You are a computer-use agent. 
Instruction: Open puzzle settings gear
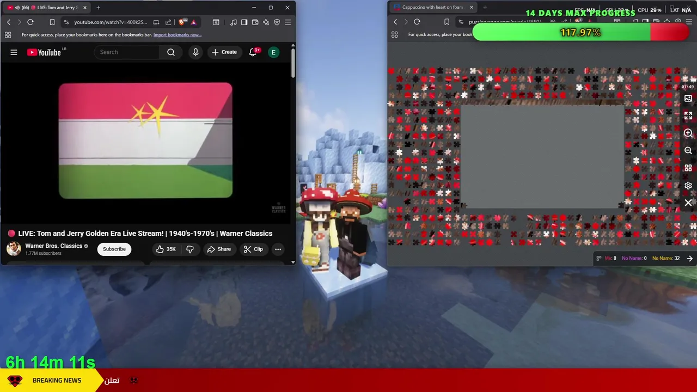pos(688,186)
